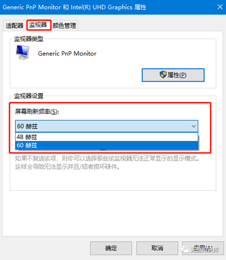Open the 颜色管理 tab
This screenshot has height=260, width=226.
coord(64,26)
